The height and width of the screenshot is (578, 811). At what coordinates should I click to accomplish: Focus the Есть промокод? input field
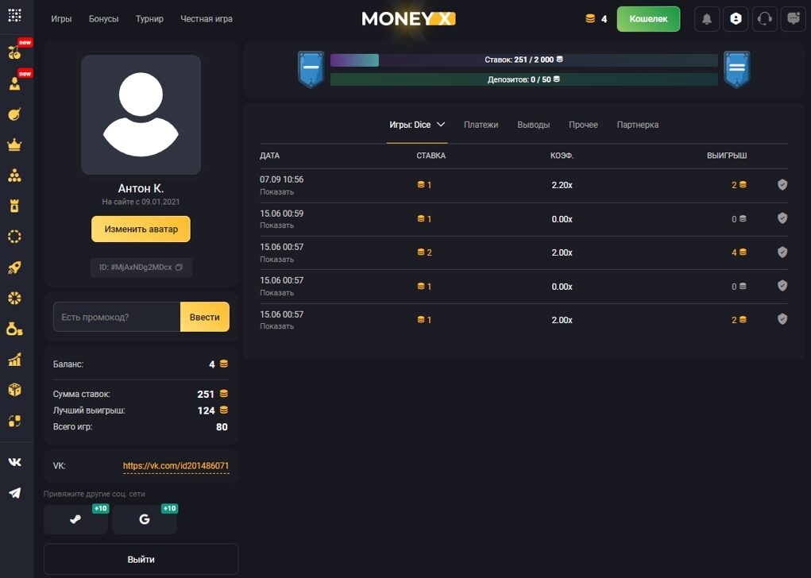117,317
